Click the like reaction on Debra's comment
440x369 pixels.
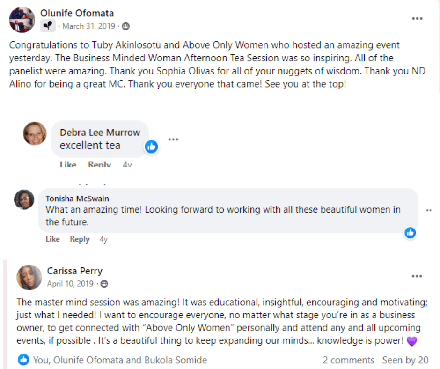[x=151, y=147]
